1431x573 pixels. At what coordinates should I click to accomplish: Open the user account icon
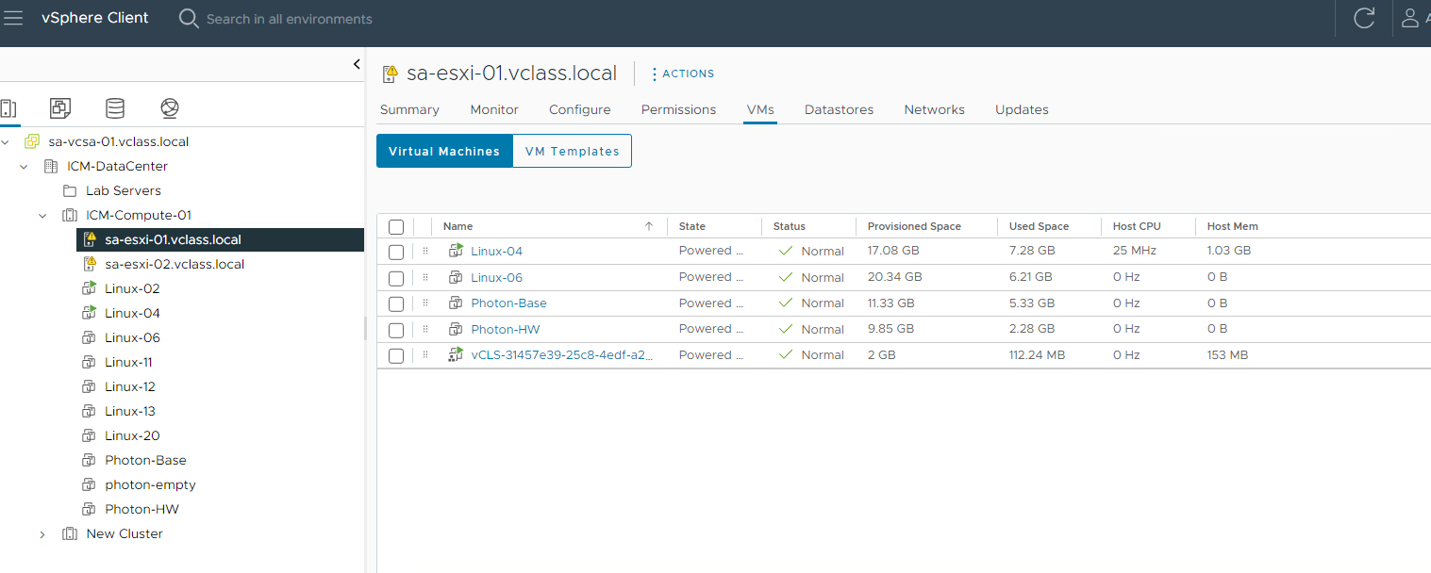(1411, 18)
